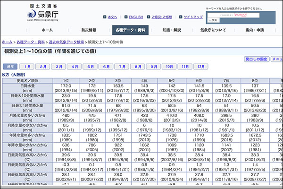The width and height of the screenshot is (283, 189).
Task: Switch to the ENGLISH site link
Action: (x=136, y=17)
